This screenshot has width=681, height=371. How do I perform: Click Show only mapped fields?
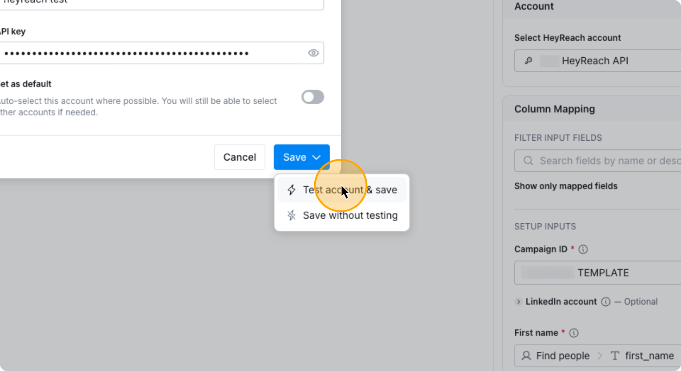click(x=565, y=186)
